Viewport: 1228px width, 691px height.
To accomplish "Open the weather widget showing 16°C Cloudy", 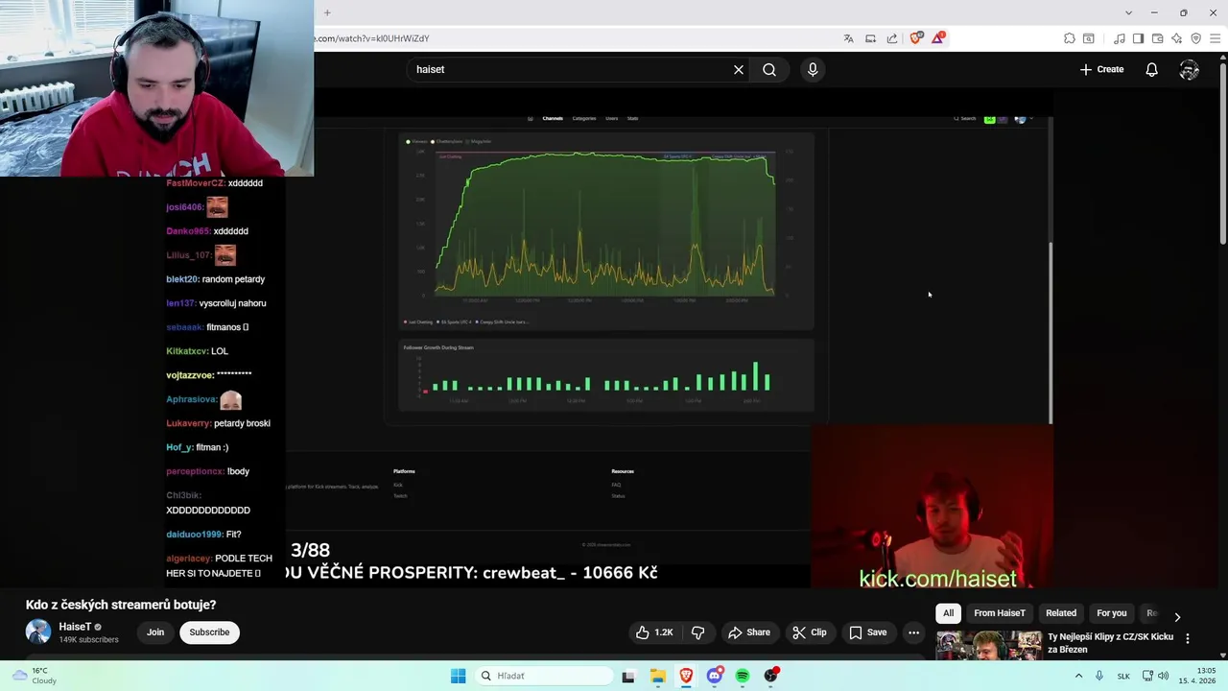I will click(34, 676).
